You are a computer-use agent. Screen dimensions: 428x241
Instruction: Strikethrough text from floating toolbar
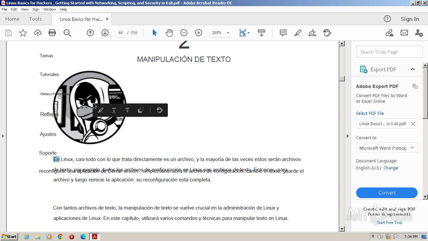click(x=127, y=110)
